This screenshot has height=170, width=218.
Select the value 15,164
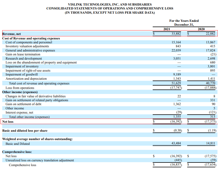(x=176, y=42)
